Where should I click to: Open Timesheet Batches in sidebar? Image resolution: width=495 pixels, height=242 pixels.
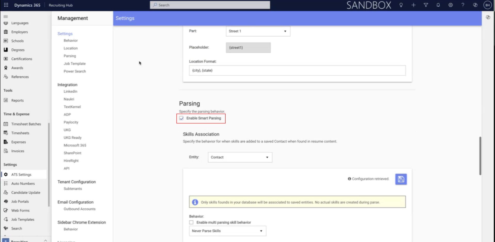pyautogui.click(x=26, y=124)
